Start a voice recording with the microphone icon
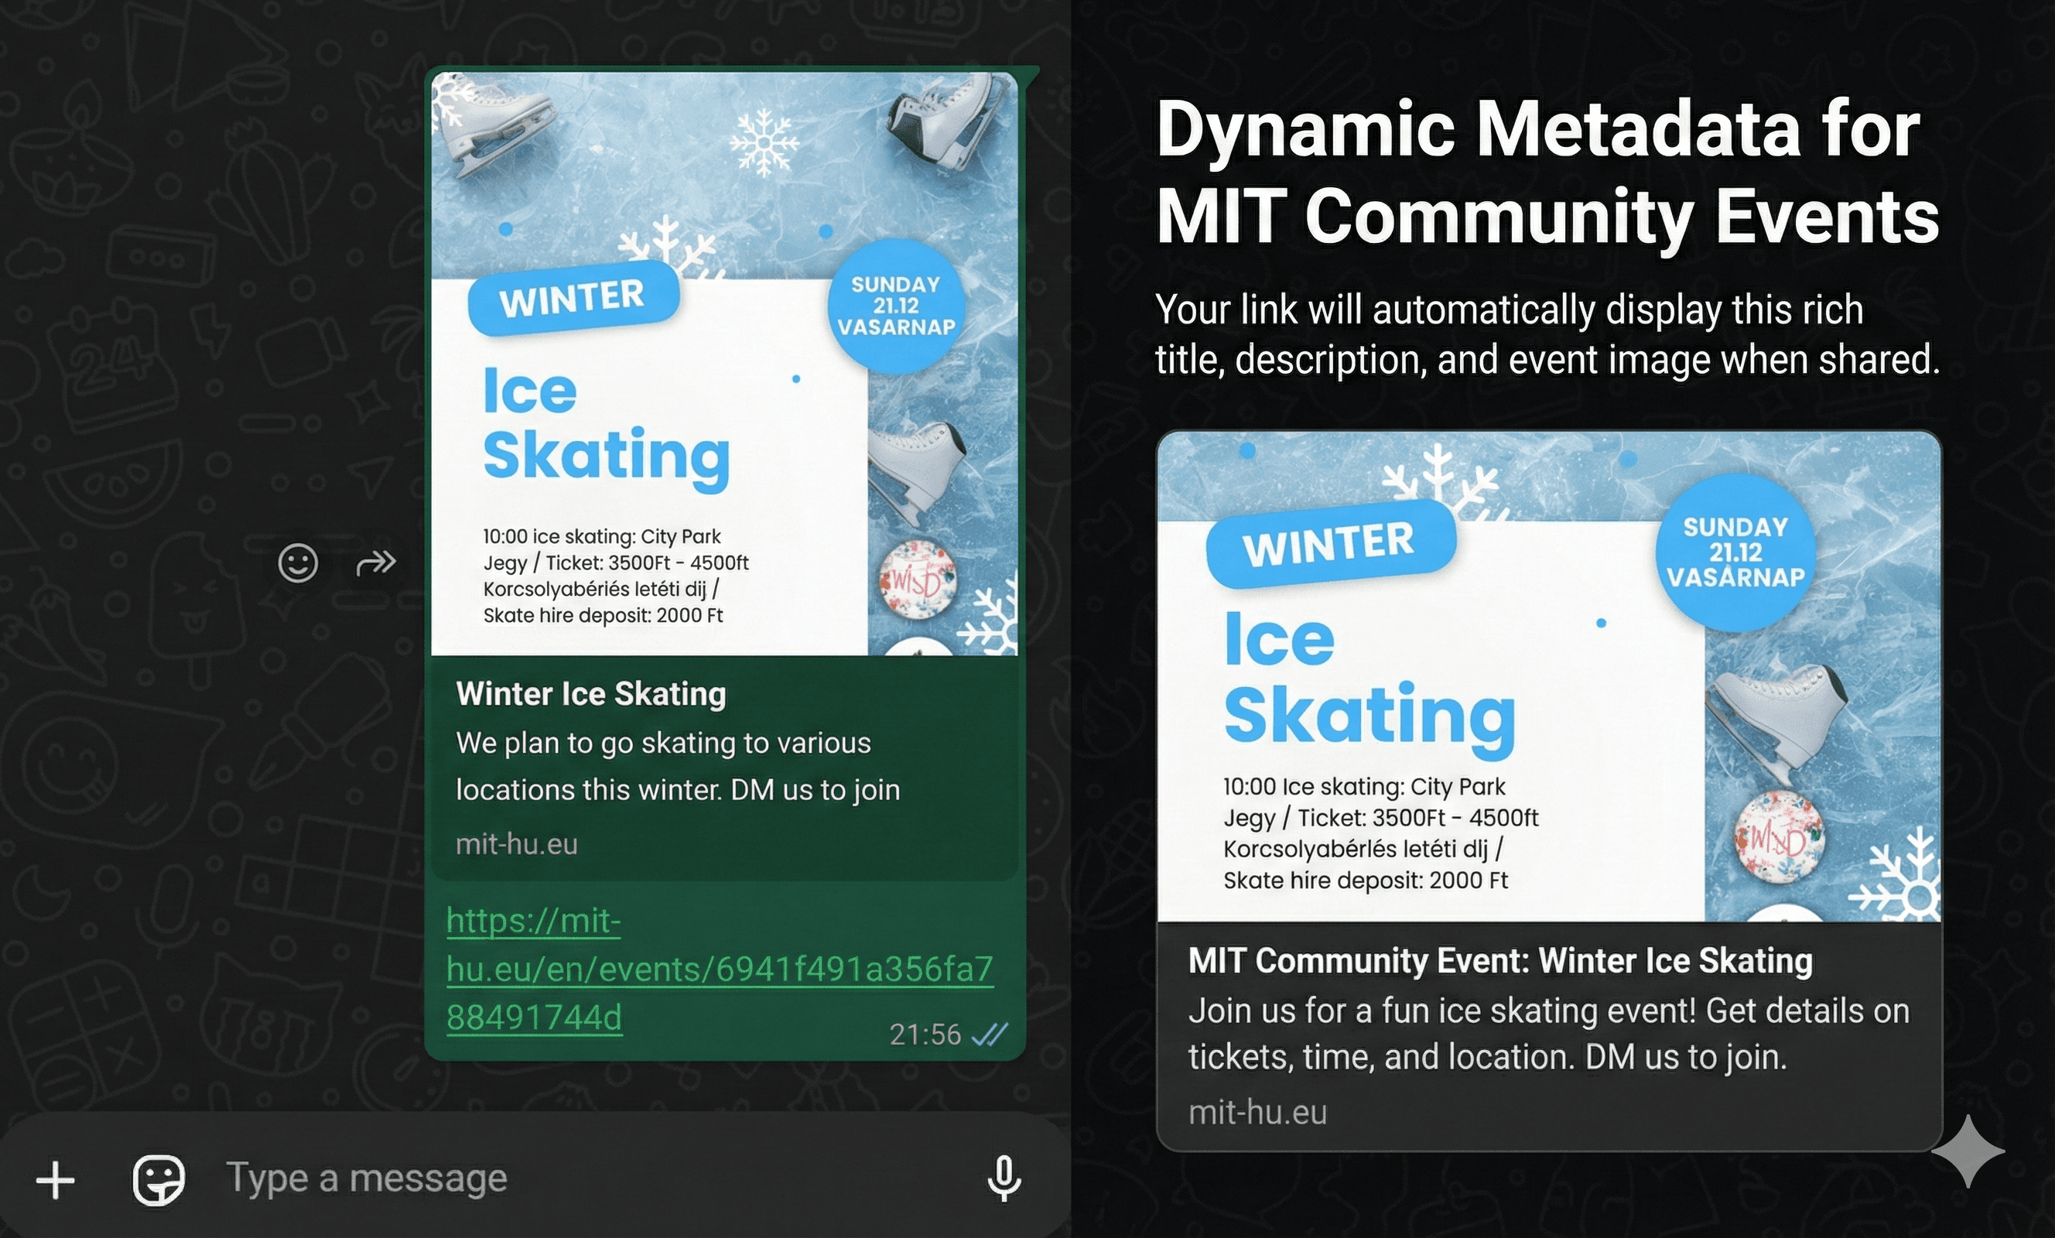The width and height of the screenshot is (2055, 1238). point(1004,1178)
